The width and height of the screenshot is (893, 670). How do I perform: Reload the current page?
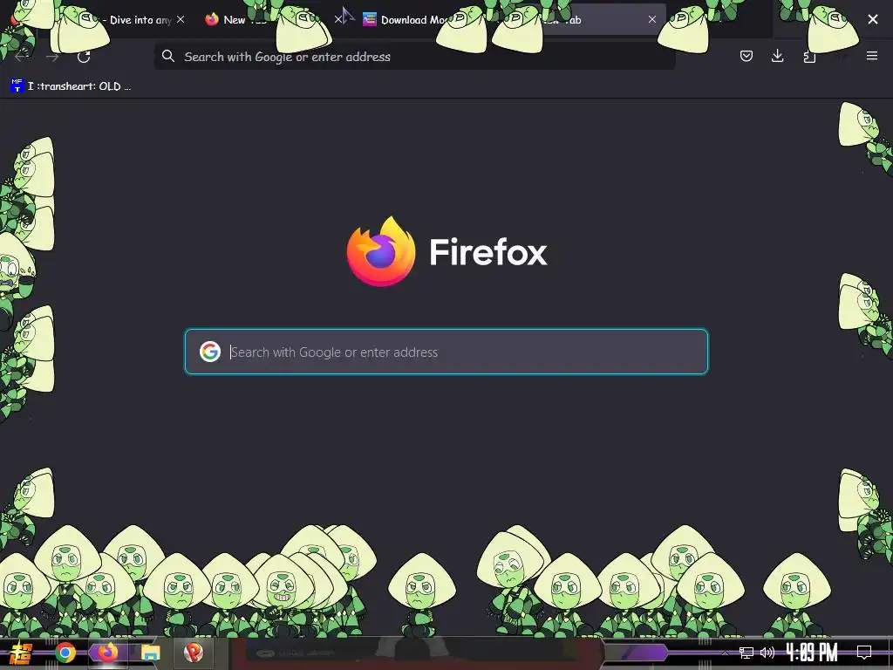click(x=84, y=57)
